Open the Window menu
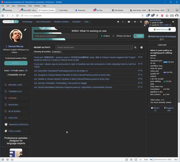Image resolution: width=180 pixels, height=162 pixels. 37,6
